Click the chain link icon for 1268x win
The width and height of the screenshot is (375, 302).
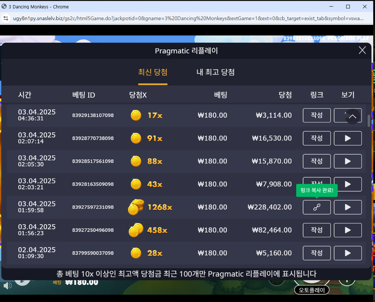point(317,207)
